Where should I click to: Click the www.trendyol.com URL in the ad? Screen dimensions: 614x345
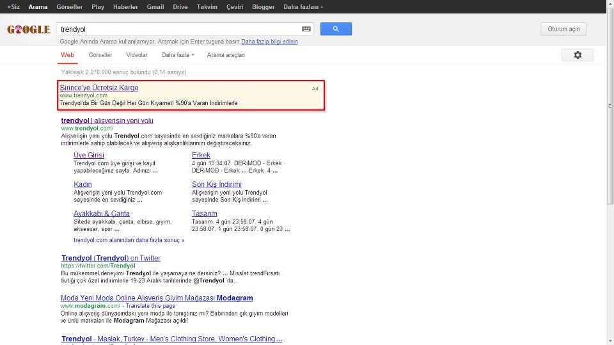click(83, 95)
